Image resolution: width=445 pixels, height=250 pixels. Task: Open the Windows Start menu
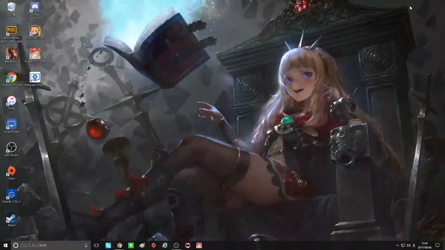pyautogui.click(x=6, y=245)
